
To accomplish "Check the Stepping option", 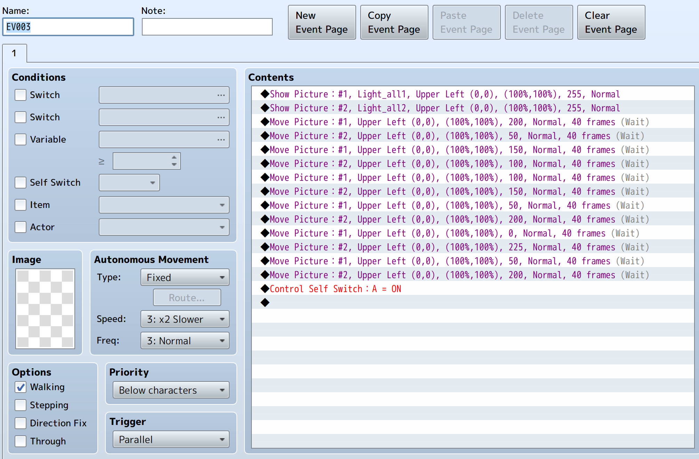I will coord(21,405).
